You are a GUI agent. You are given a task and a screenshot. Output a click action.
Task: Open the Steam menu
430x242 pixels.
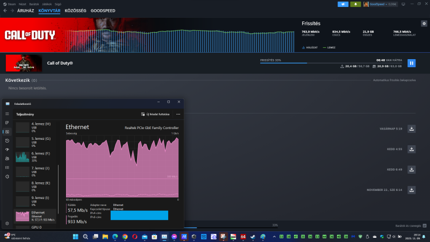(9, 4)
